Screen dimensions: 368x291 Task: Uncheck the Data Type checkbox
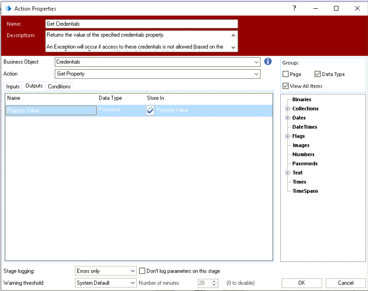click(318, 74)
